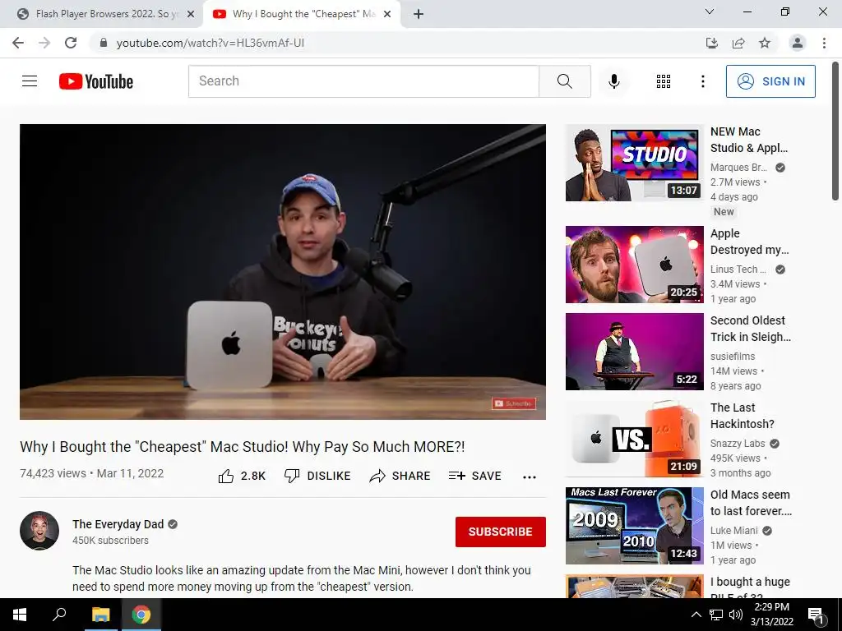
Task: Open Windows Start menu
Action: point(20,615)
